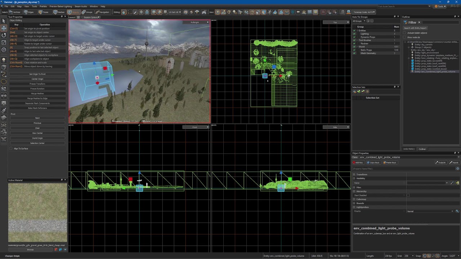
Task: Click plus button in Auto Vis Groups
Action: click(368, 21)
